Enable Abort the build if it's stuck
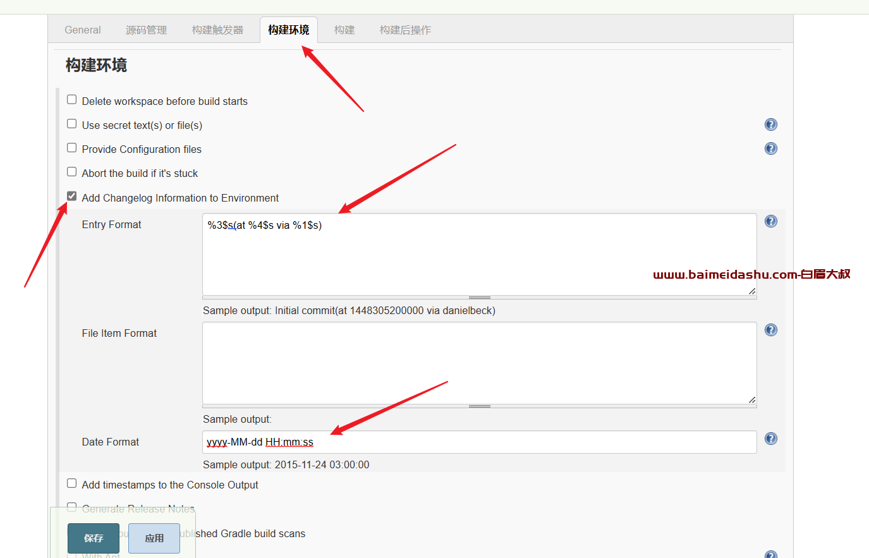 tap(72, 172)
